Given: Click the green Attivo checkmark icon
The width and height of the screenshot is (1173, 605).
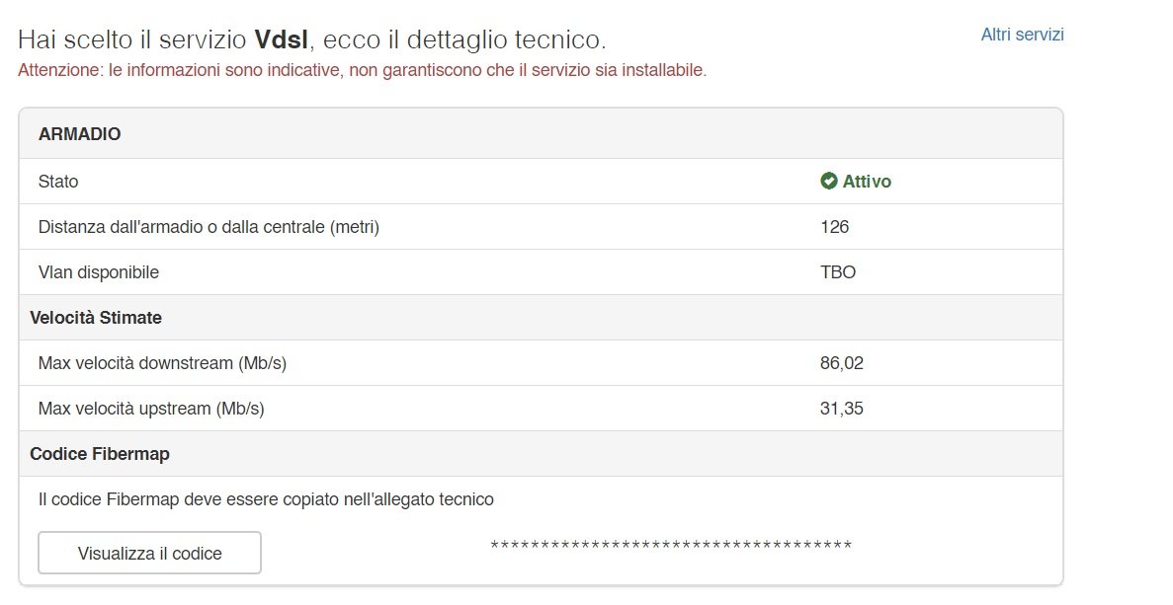Looking at the screenshot, I should [x=828, y=181].
